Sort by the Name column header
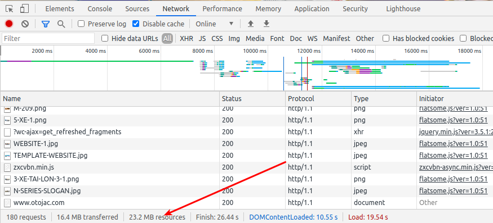This screenshot has height=223, width=493. [x=110, y=99]
